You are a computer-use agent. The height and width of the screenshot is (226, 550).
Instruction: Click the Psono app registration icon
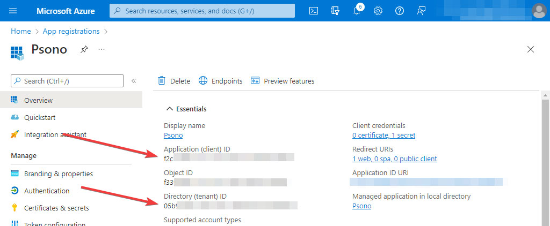point(17,53)
